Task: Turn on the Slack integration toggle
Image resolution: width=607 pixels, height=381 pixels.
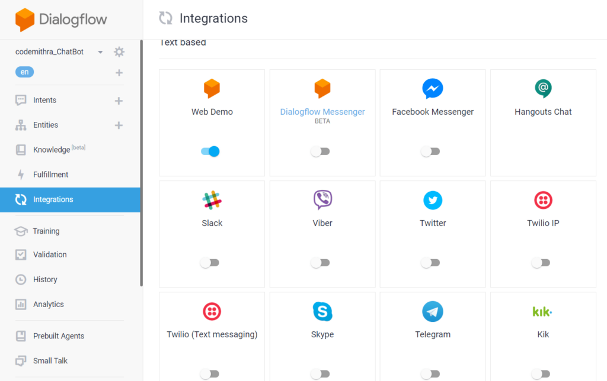Action: [x=210, y=263]
